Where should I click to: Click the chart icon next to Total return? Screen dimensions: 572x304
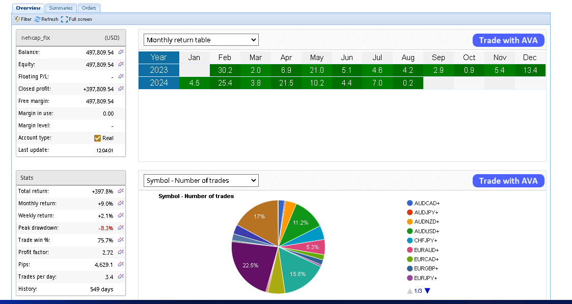121,191
